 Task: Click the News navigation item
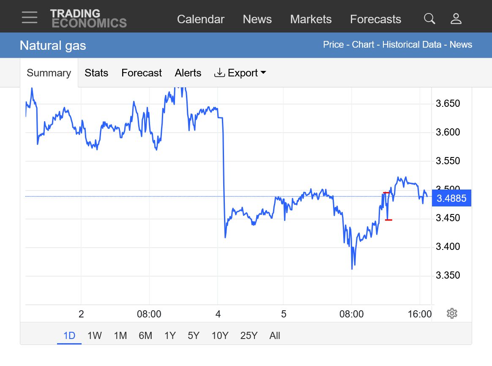(257, 19)
